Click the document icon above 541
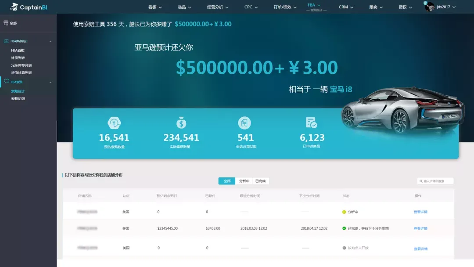The image size is (474, 267). (x=244, y=123)
